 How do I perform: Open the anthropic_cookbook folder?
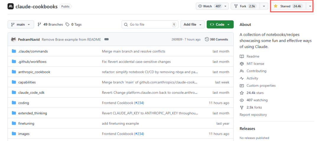coord(34,72)
